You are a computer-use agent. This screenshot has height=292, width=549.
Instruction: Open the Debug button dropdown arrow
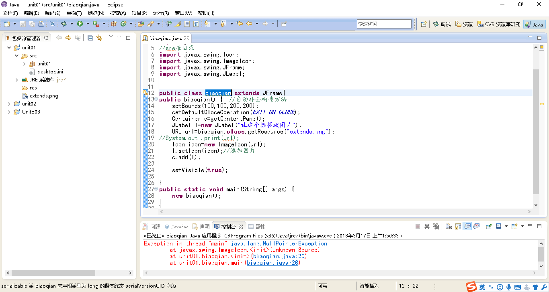[x=72, y=24]
